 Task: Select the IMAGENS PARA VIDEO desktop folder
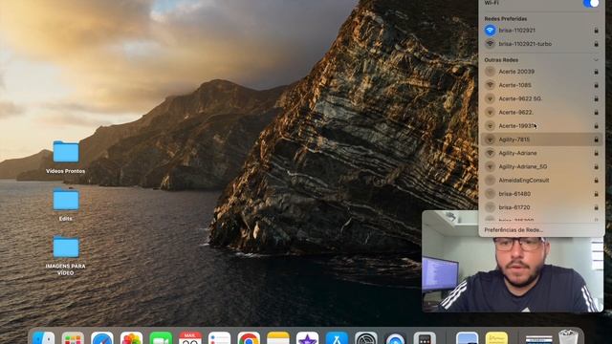pyautogui.click(x=66, y=255)
